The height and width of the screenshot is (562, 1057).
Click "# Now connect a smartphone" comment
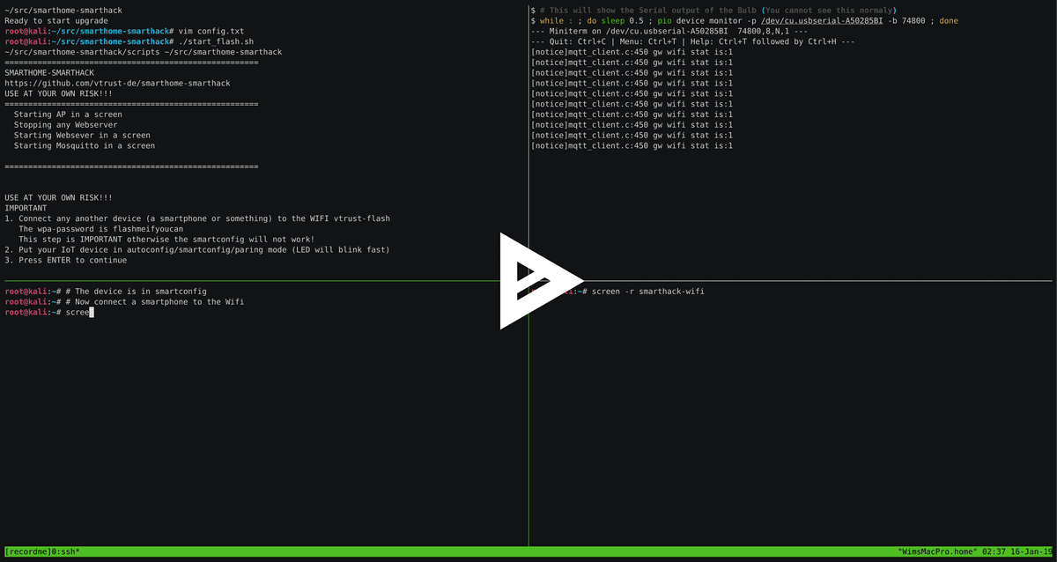pos(155,301)
